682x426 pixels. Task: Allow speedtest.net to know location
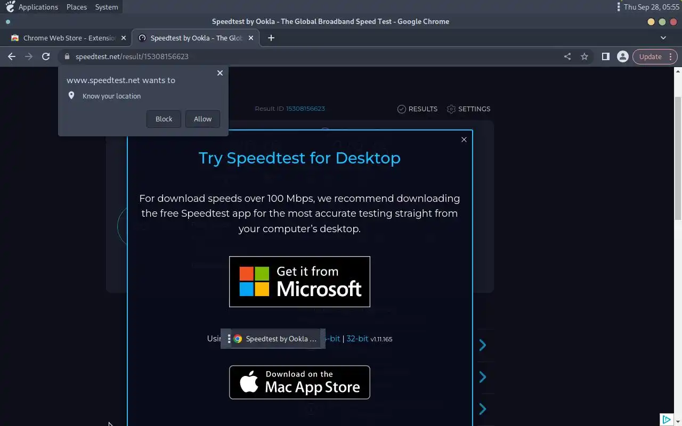202,119
